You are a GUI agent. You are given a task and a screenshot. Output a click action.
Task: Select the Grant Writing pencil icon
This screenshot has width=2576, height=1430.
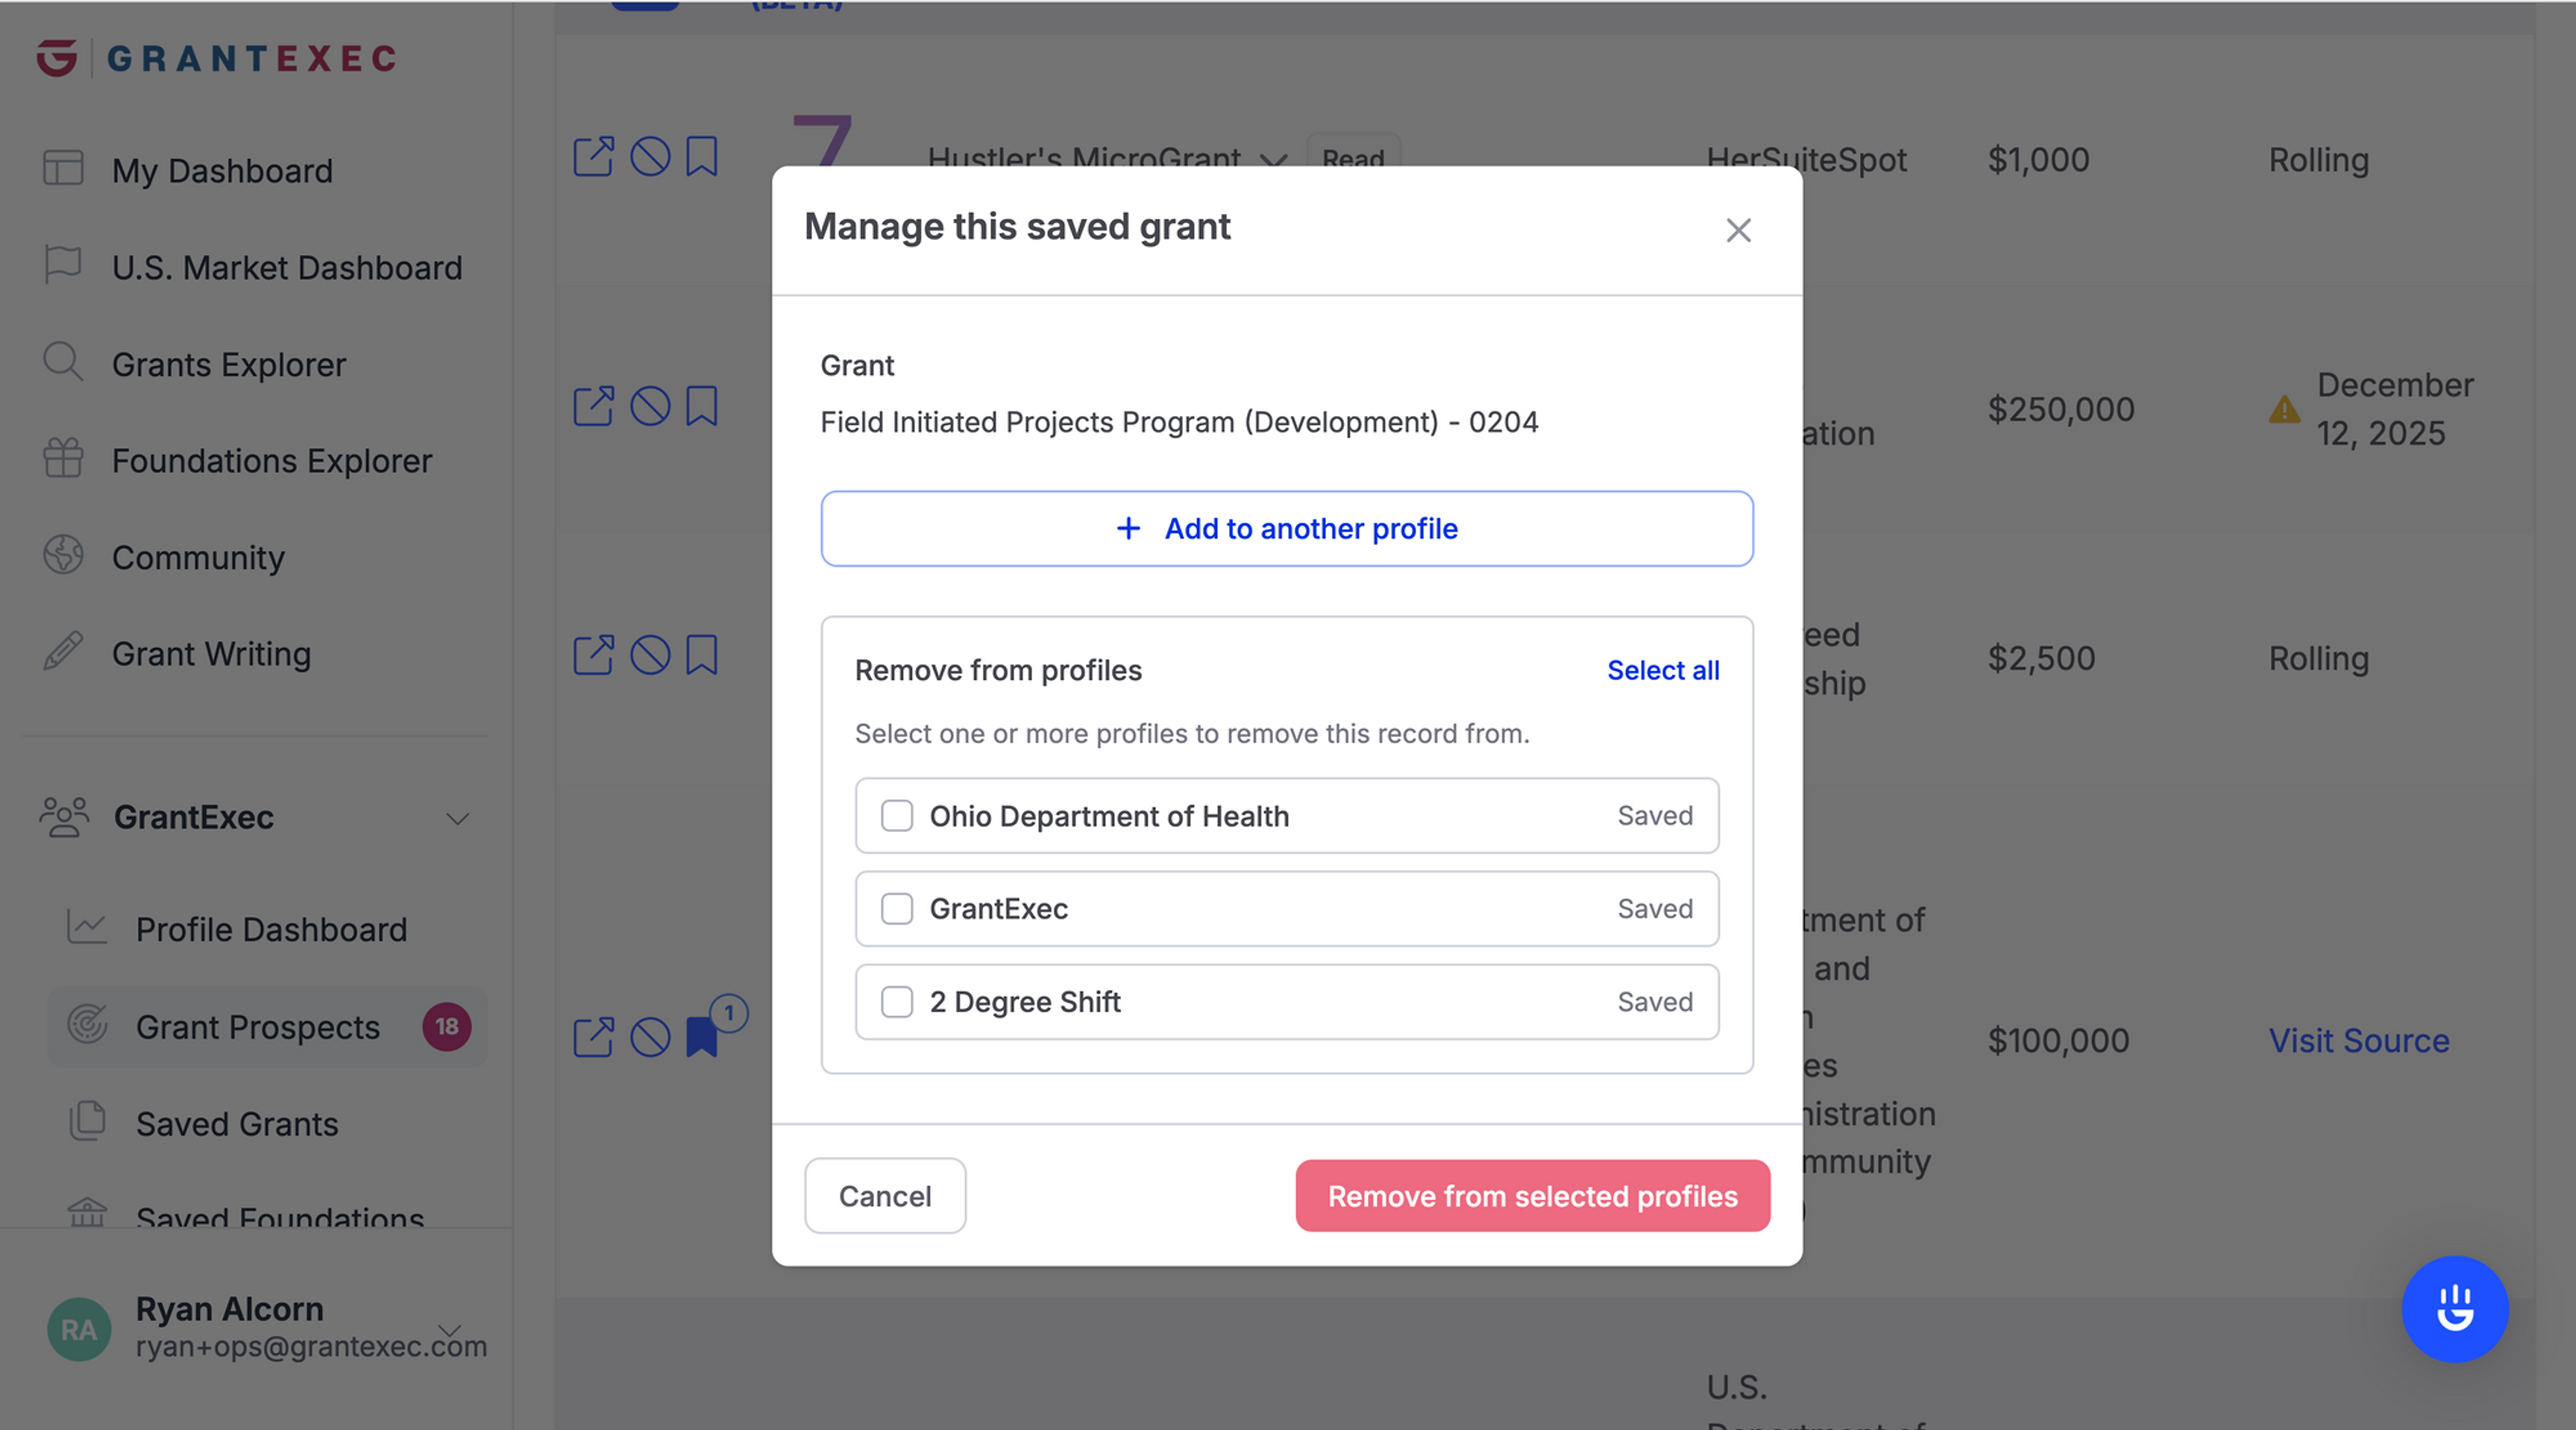62,653
